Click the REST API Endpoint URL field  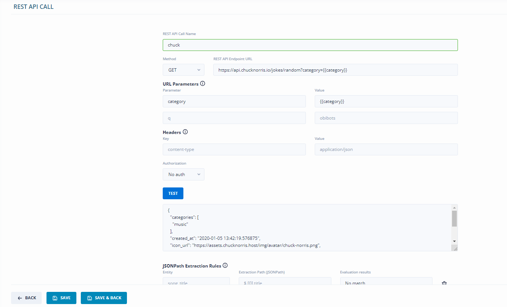tap(335, 70)
